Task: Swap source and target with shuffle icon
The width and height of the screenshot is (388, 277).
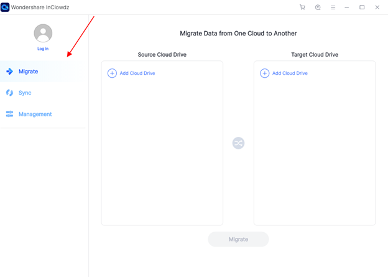Action: 238,143
